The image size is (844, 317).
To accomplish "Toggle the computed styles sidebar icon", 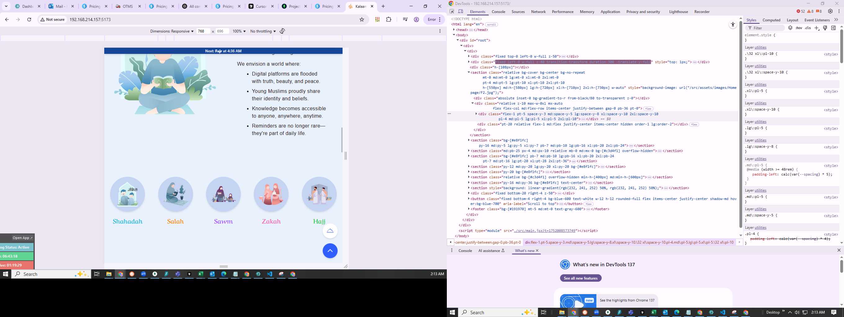I will (833, 28).
